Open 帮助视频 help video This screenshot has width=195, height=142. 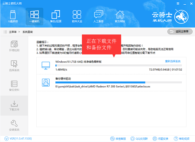[182, 139]
